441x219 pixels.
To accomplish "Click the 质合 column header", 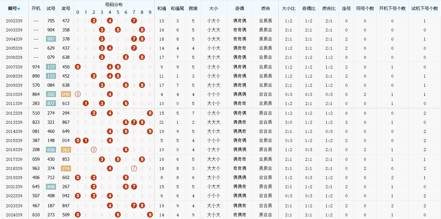I will point(265,8).
